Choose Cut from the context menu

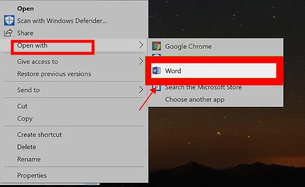click(22, 106)
